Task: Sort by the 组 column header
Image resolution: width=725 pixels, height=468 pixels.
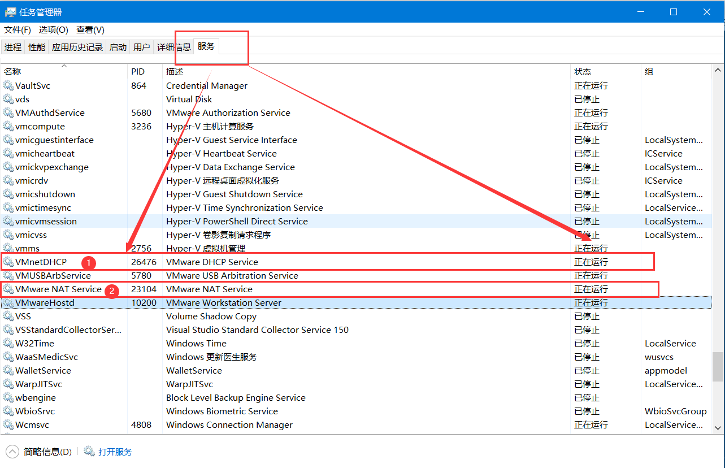Action: tap(676, 72)
